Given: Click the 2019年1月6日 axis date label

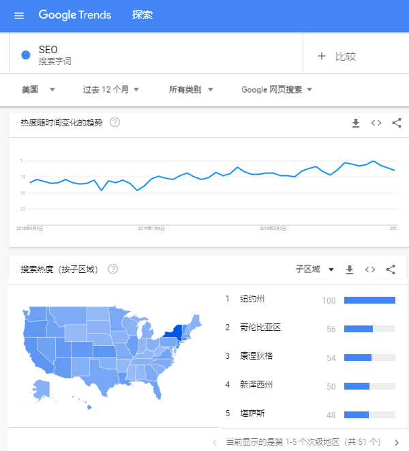Looking at the screenshot, I should (x=151, y=229).
